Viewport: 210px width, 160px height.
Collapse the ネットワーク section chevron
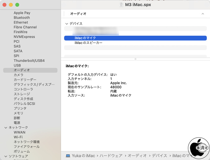pos(6,128)
